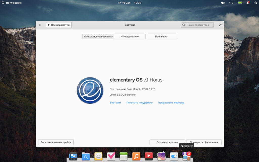The image size is (259, 162).
Task: Launch Files from the dock
Action: pyautogui.click(x=86, y=156)
